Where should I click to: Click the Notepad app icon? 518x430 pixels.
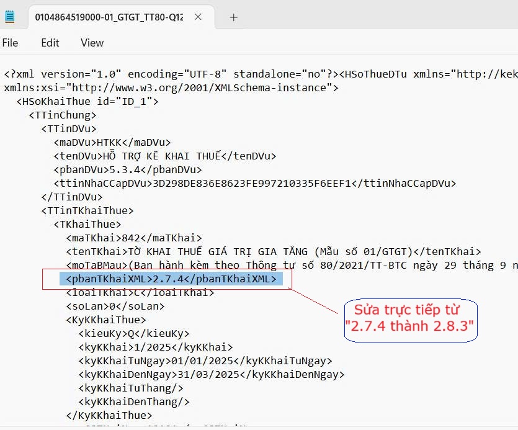(x=9, y=17)
